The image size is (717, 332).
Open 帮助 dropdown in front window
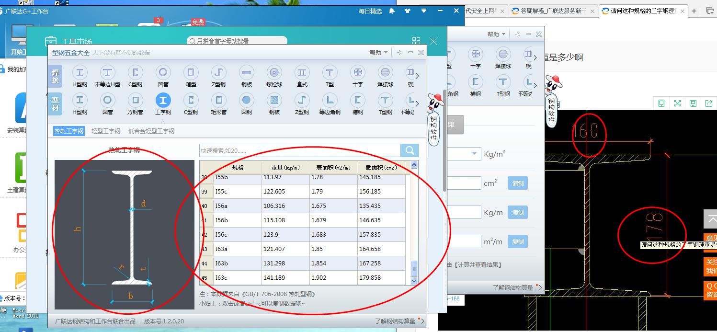tap(378, 52)
